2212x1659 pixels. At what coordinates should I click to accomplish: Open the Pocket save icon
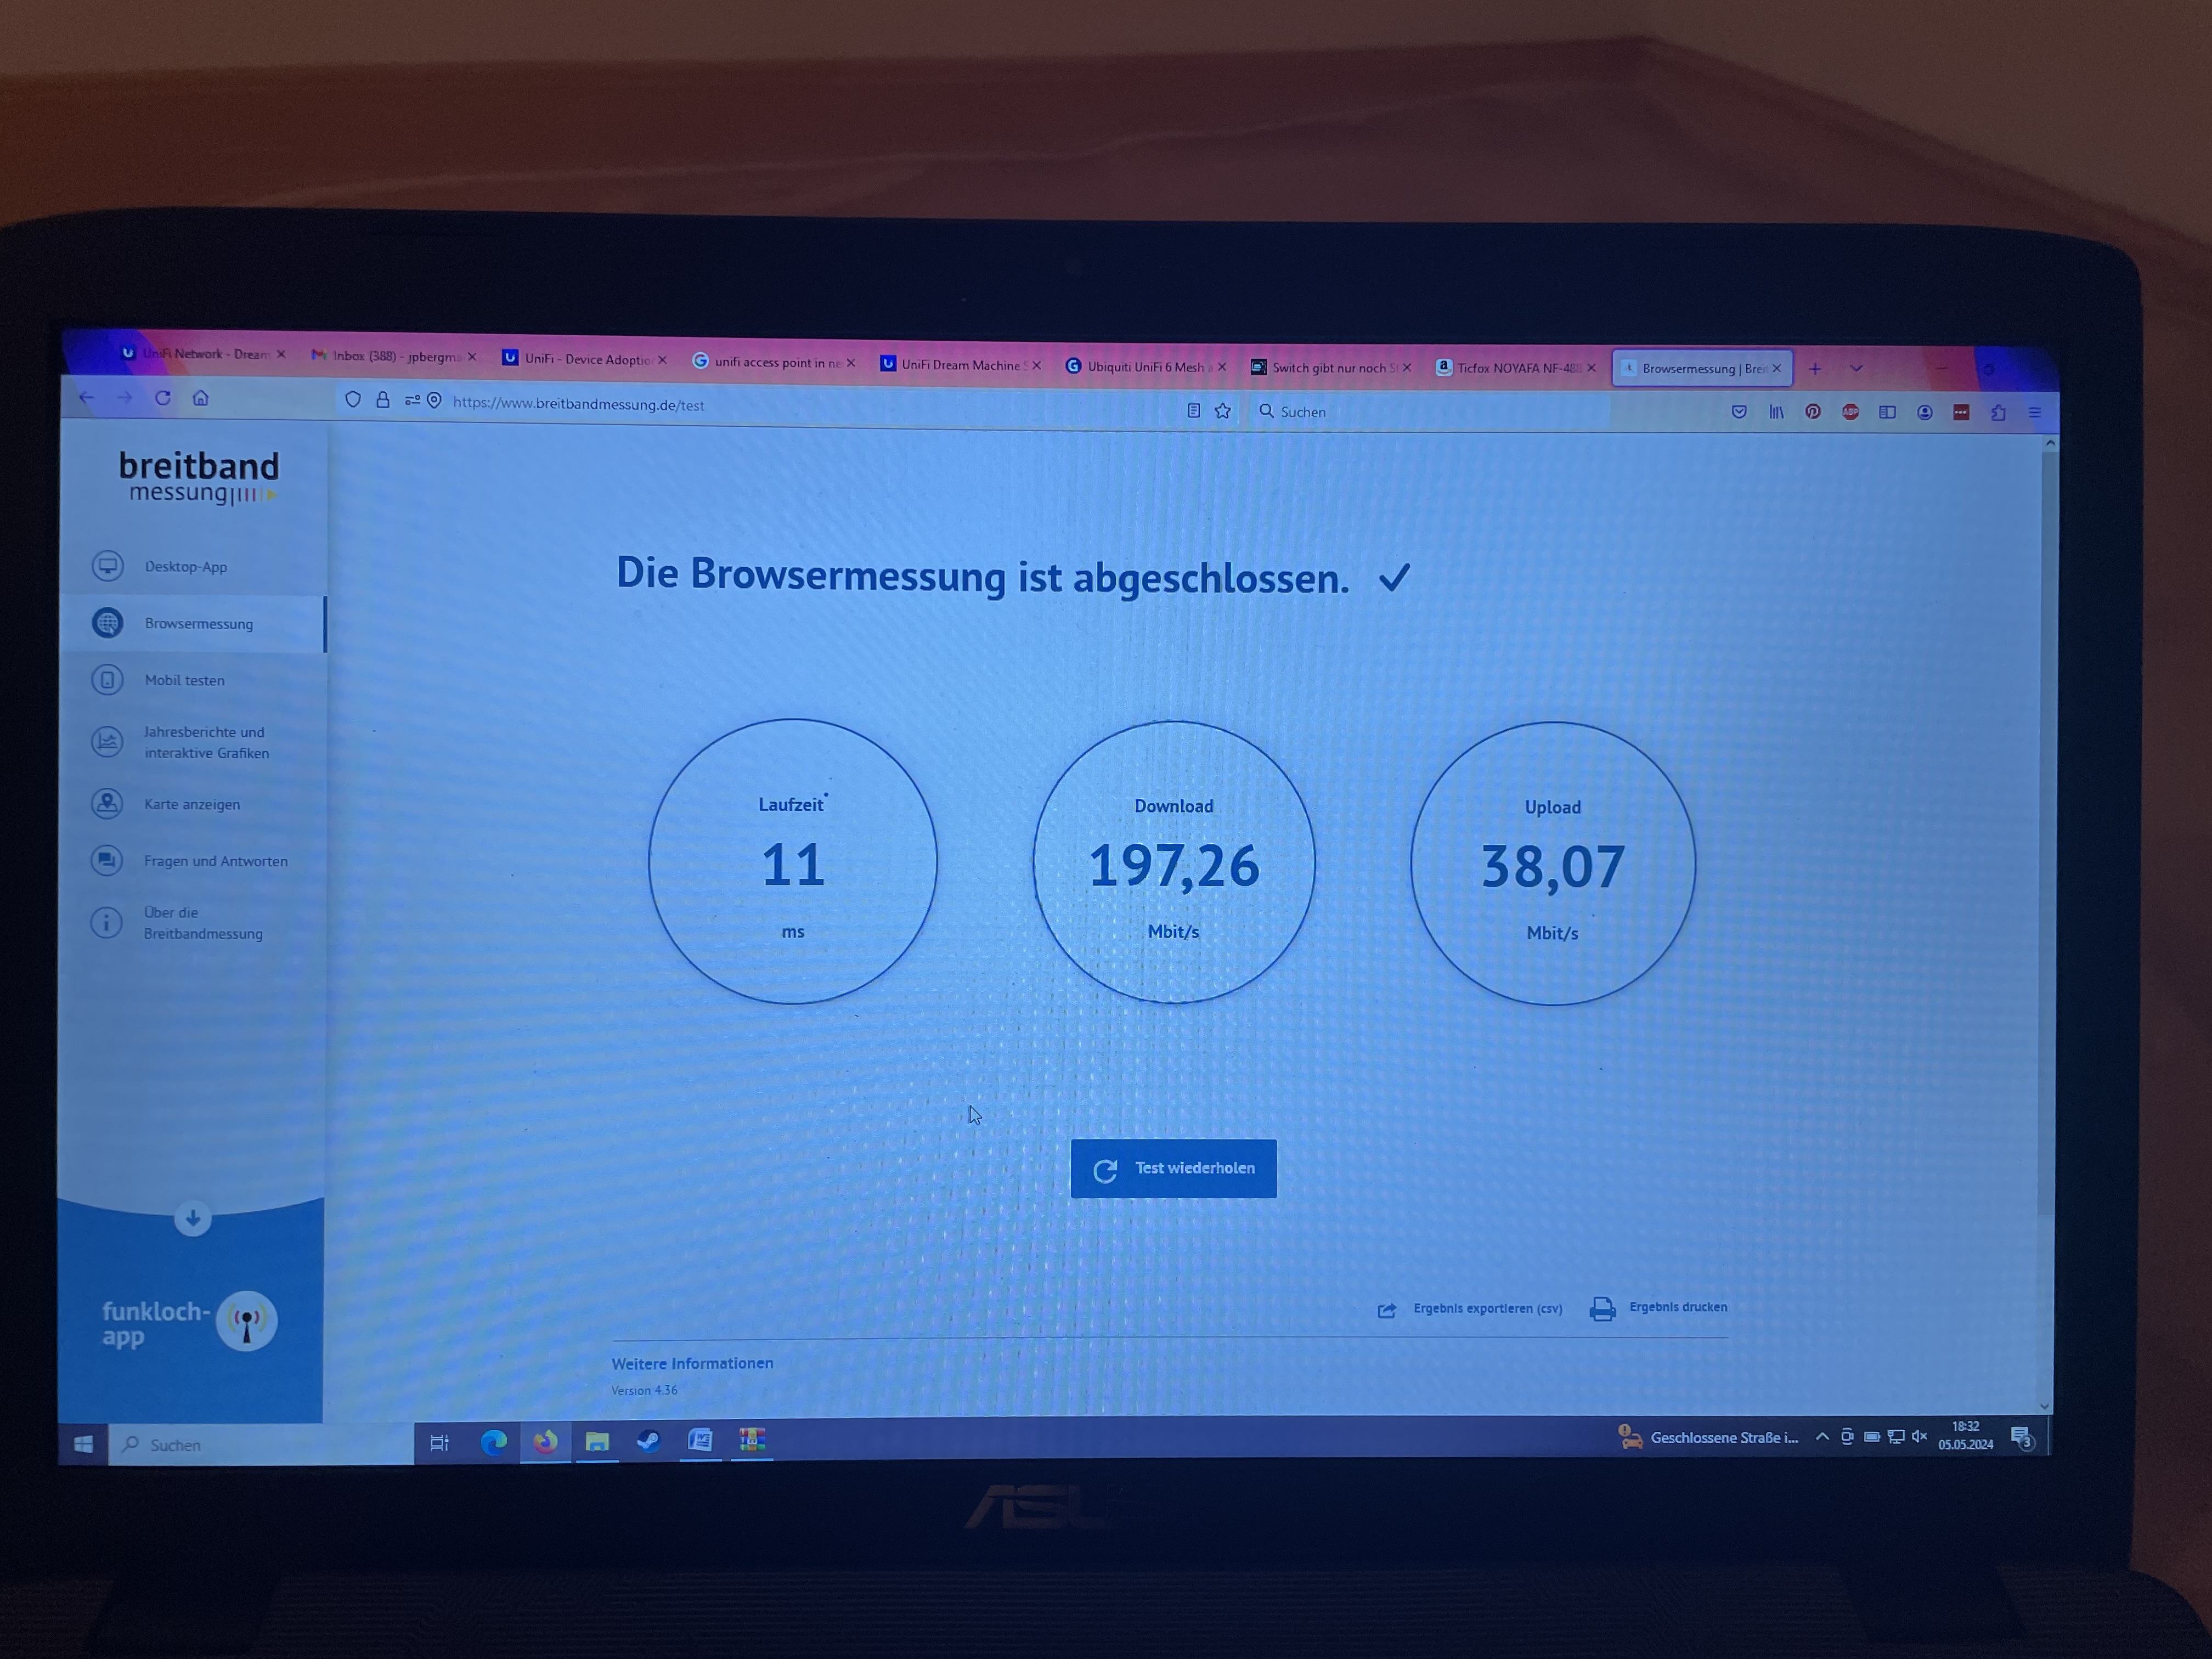(1739, 412)
